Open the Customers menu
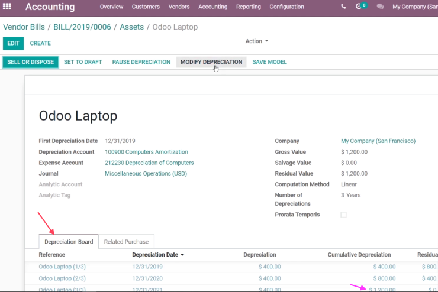 [146, 7]
